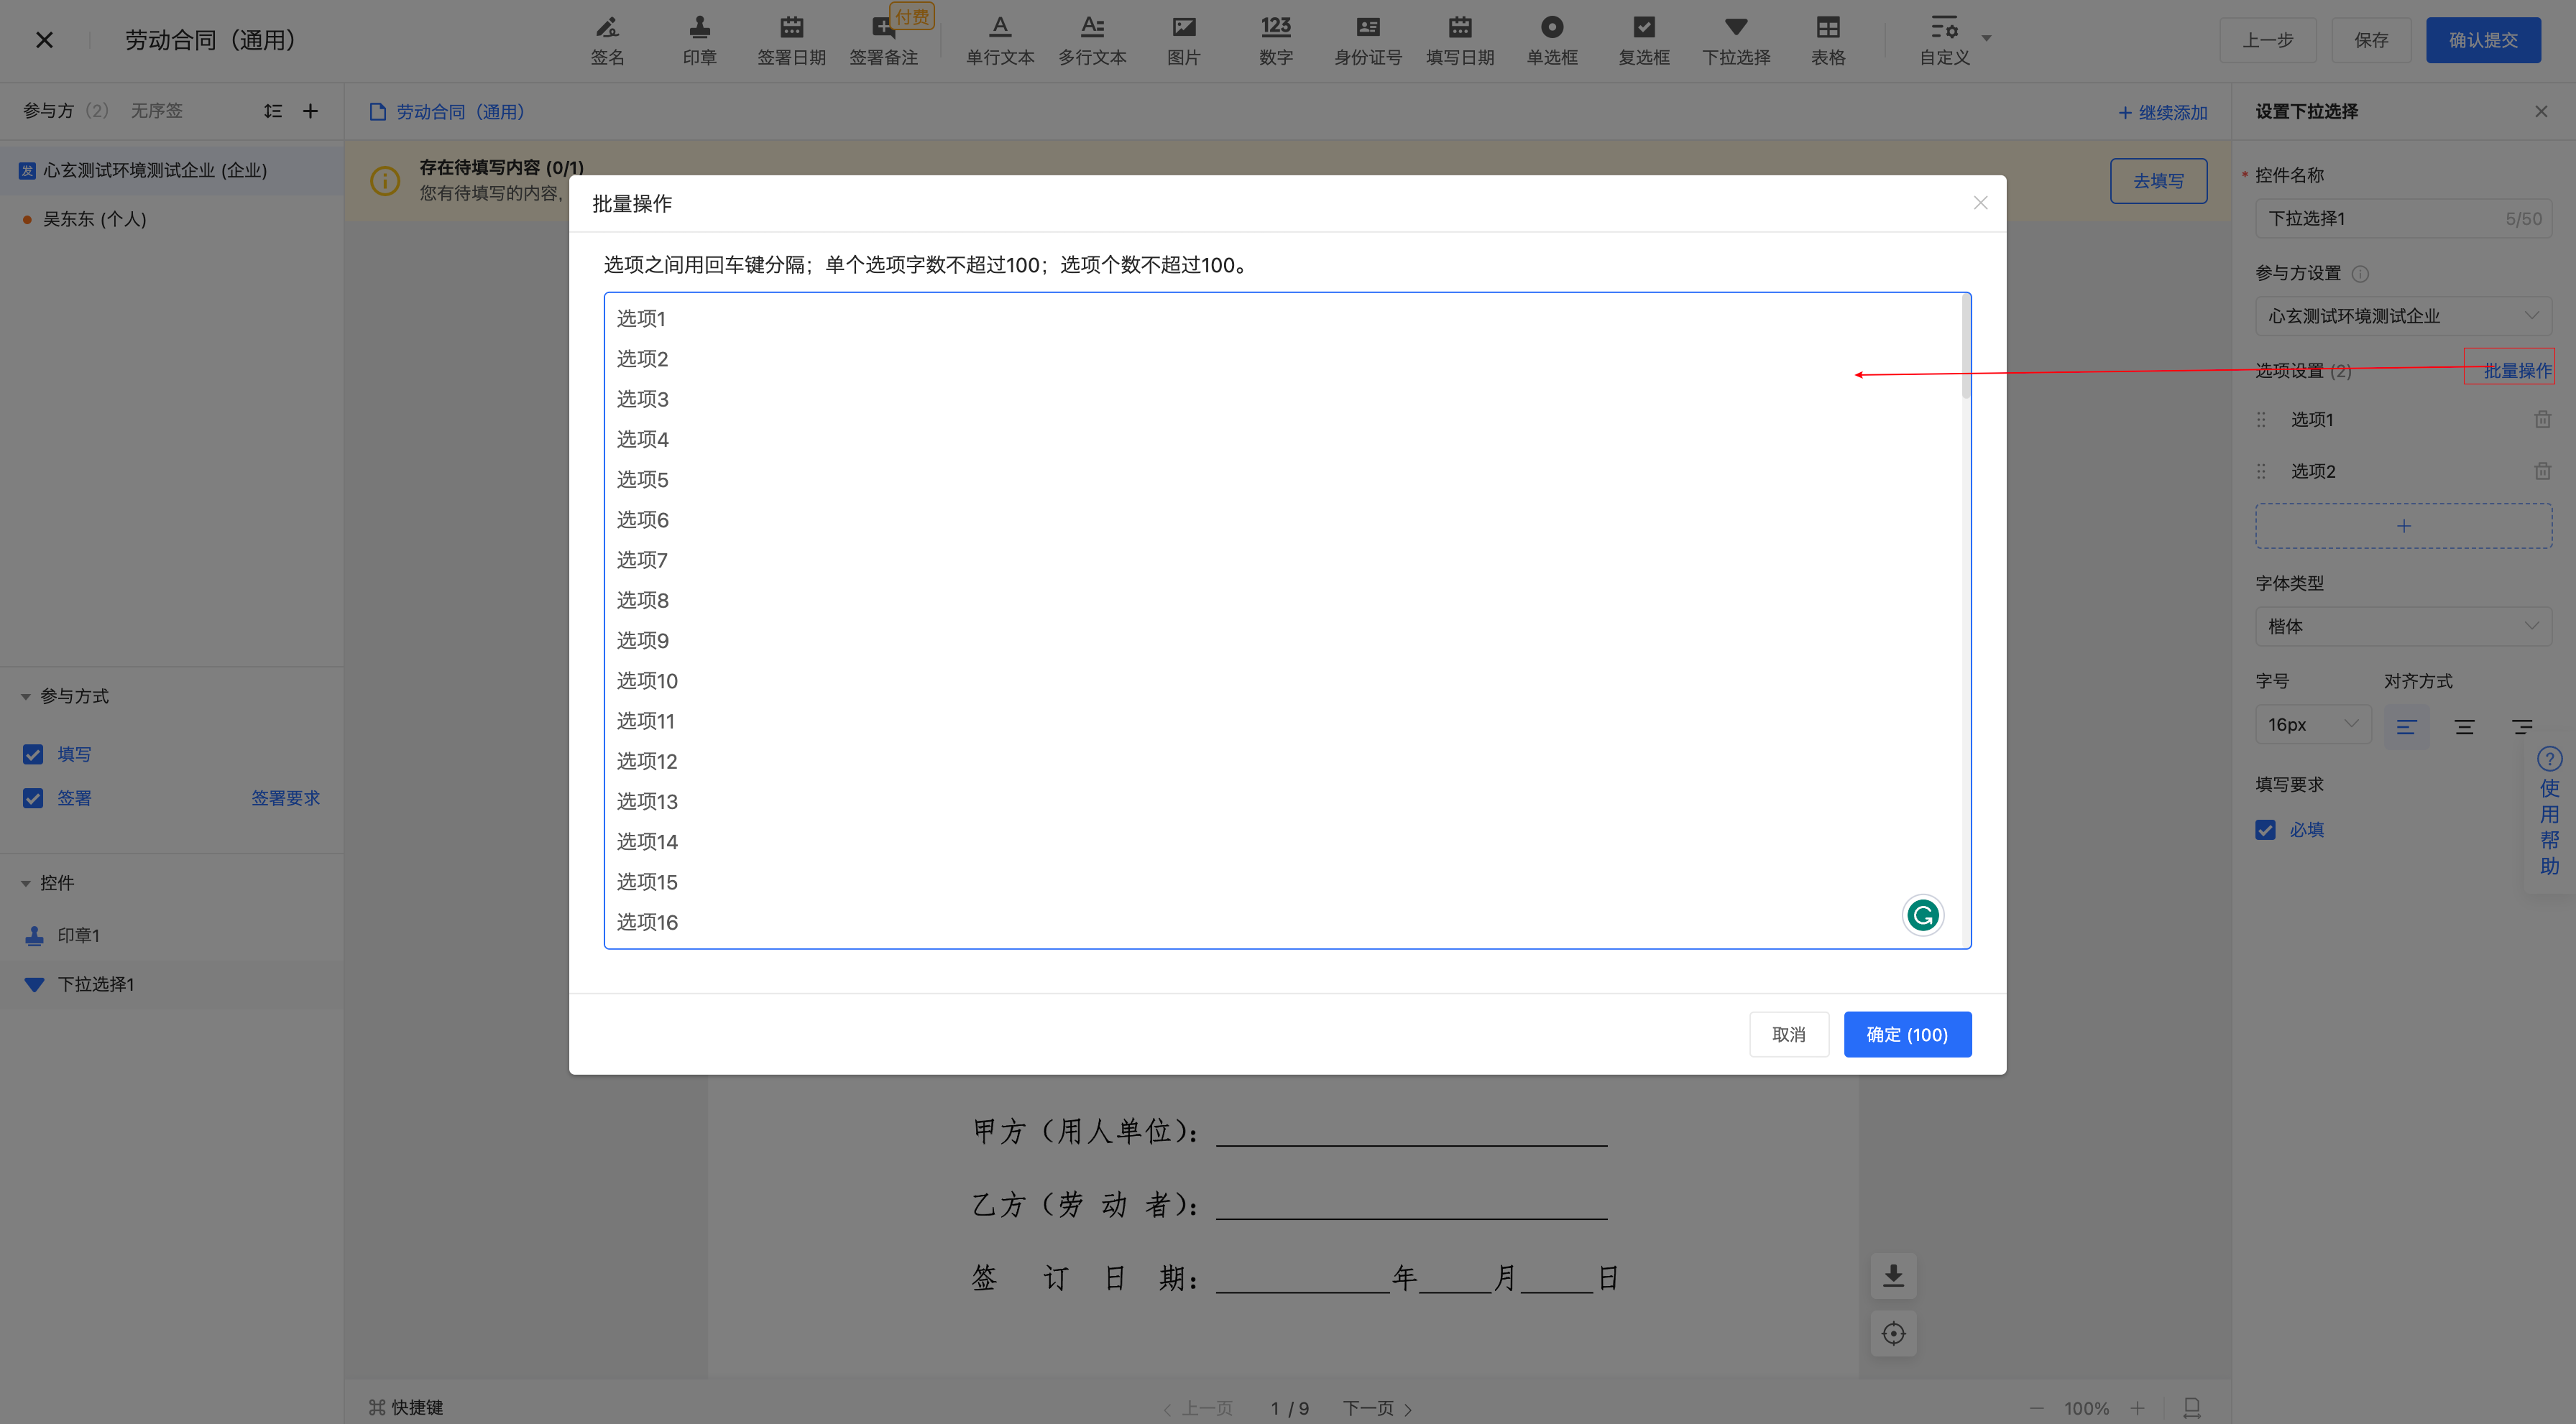Image resolution: width=2576 pixels, height=1424 pixels.
Task: Insert a 复选框 checkbox control
Action: pyautogui.click(x=1644, y=40)
